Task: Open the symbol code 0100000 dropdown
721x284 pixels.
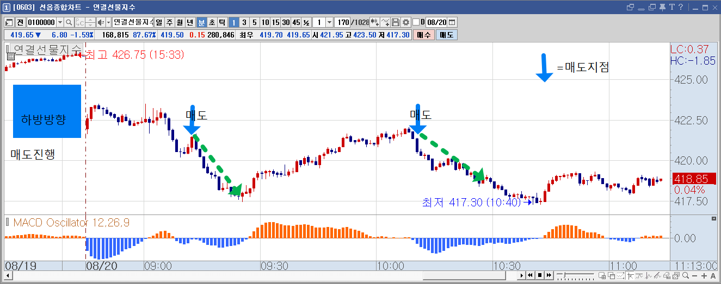Action: point(60,22)
